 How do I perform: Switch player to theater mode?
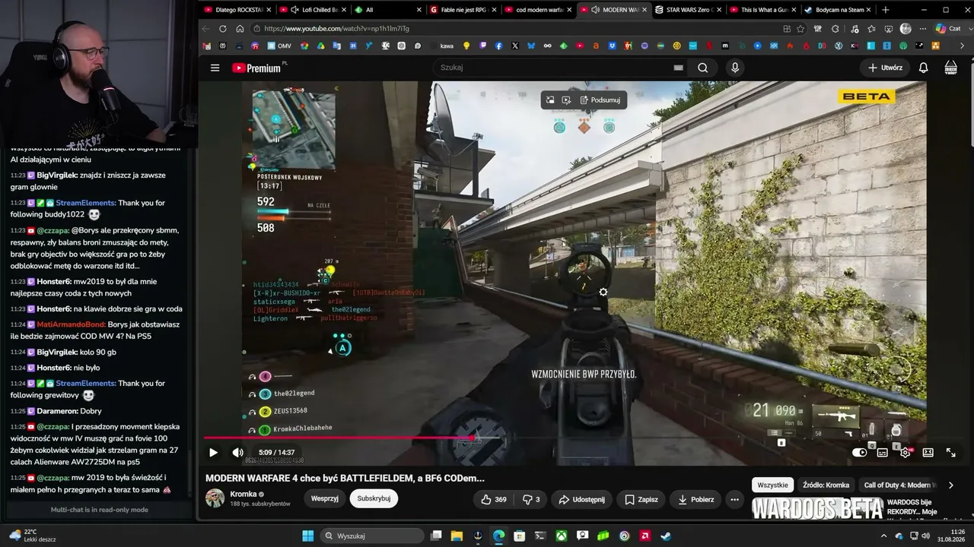pos(928,452)
